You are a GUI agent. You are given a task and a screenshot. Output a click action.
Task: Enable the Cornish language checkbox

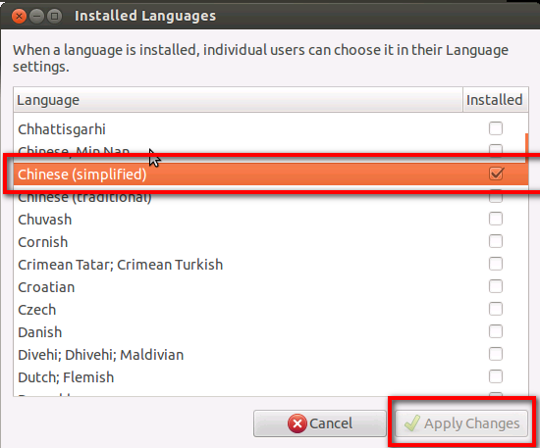[x=496, y=241]
